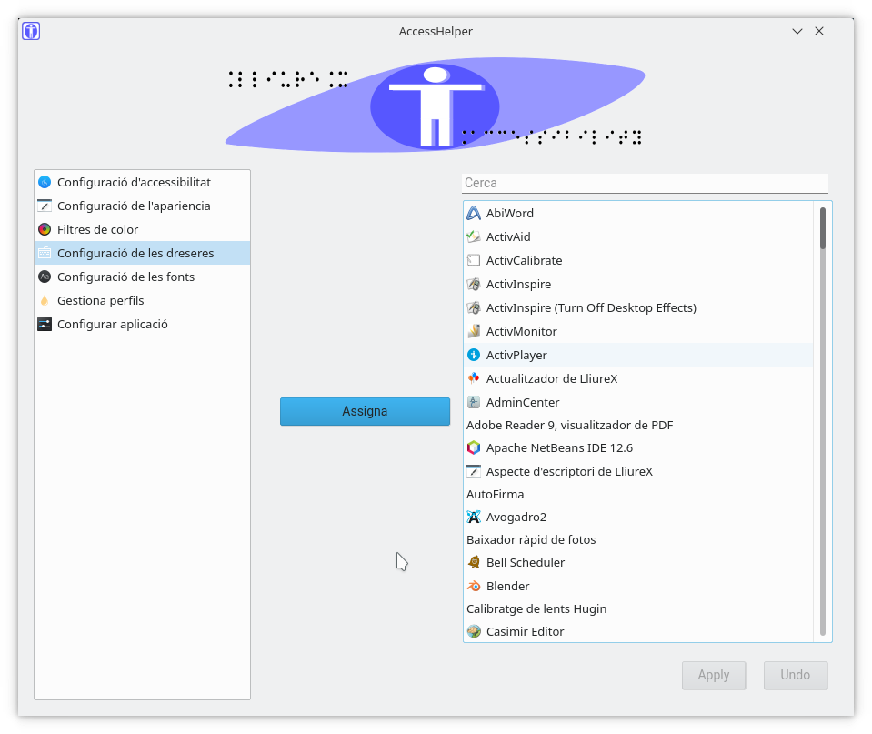Screen dimensions: 872x734
Task: Click the ActivAid app icon
Action: (473, 236)
